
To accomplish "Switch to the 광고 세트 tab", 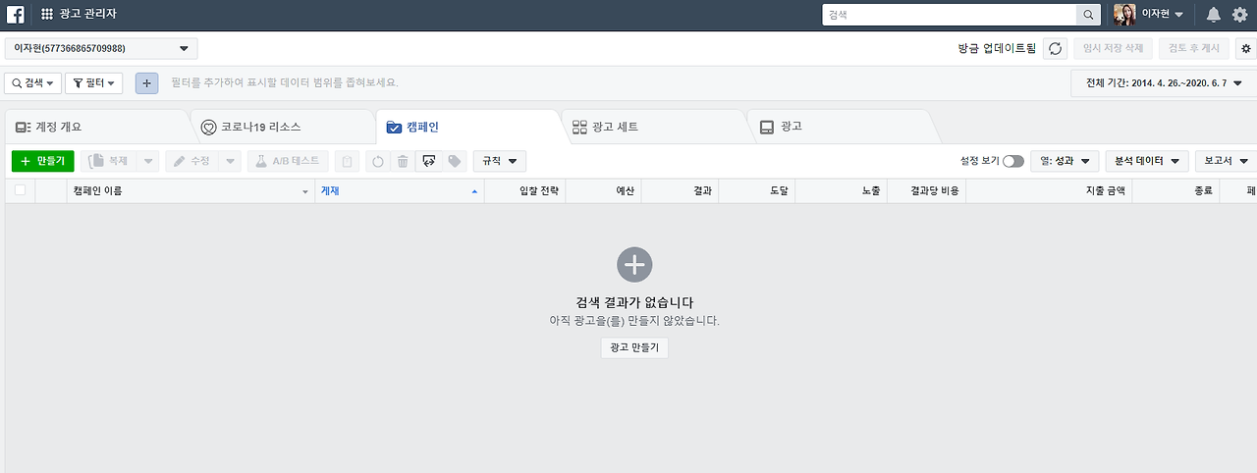I will [x=653, y=128].
